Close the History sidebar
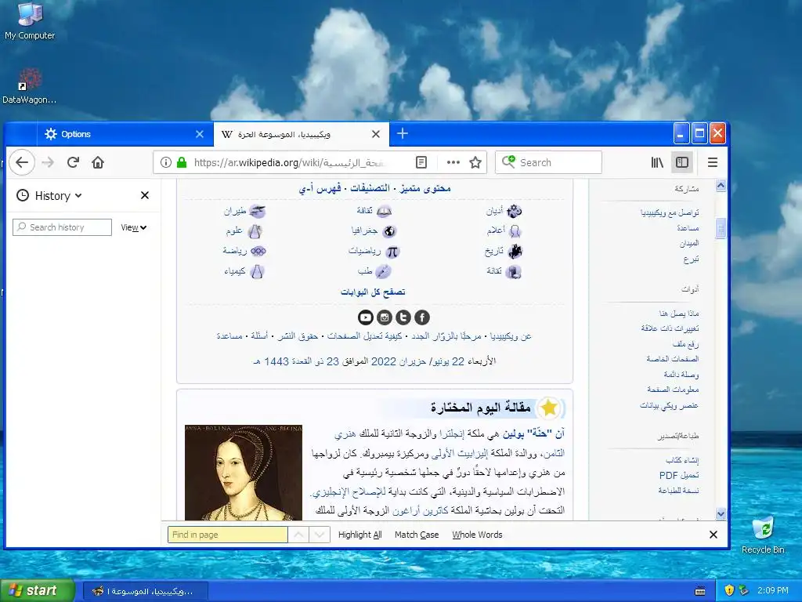Screen dimensions: 802x602 tap(145, 195)
